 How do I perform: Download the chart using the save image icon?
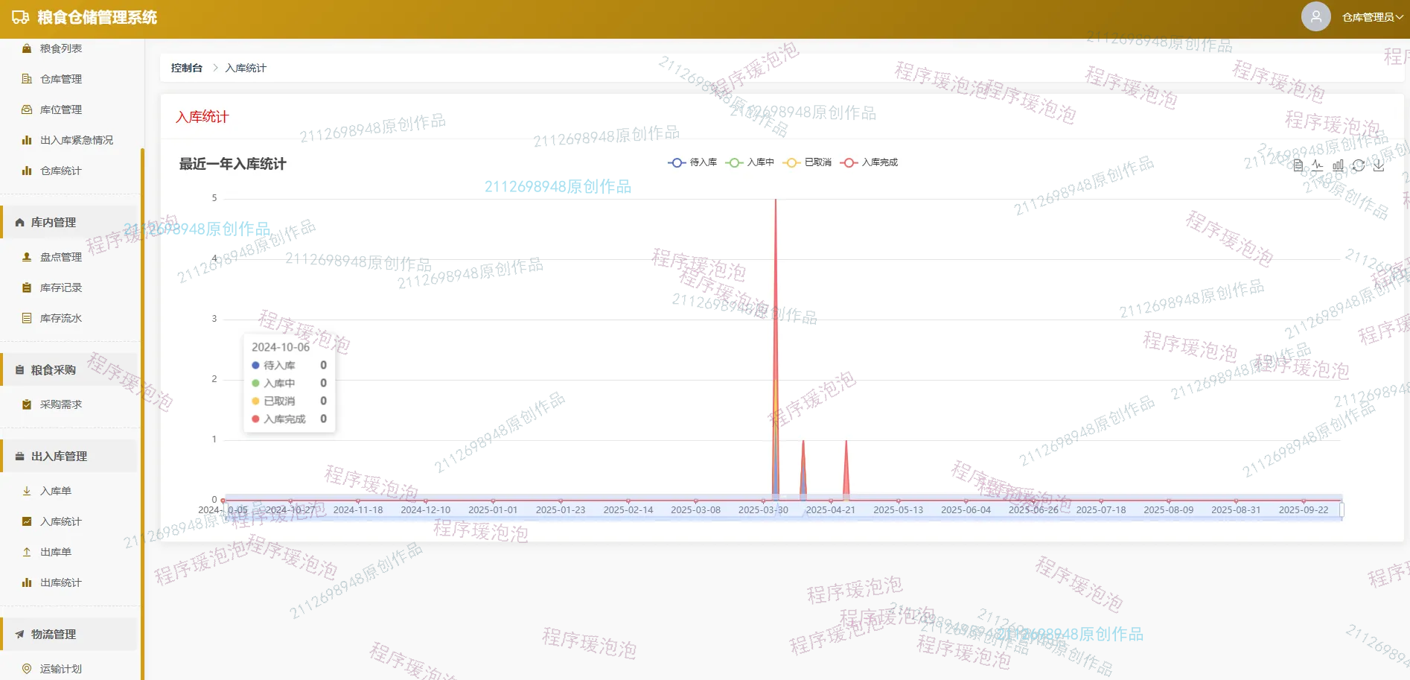(1379, 165)
